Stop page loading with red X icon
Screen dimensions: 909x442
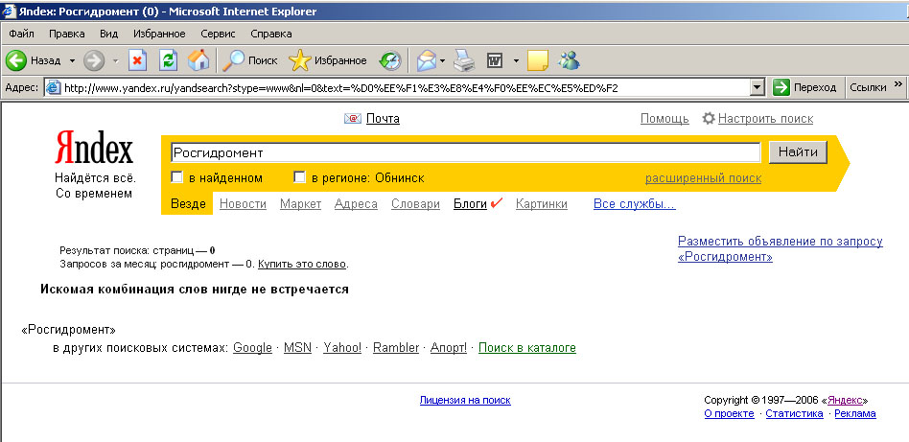(138, 60)
